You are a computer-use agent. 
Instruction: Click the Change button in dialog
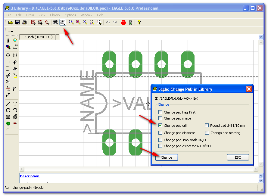tap(167, 157)
